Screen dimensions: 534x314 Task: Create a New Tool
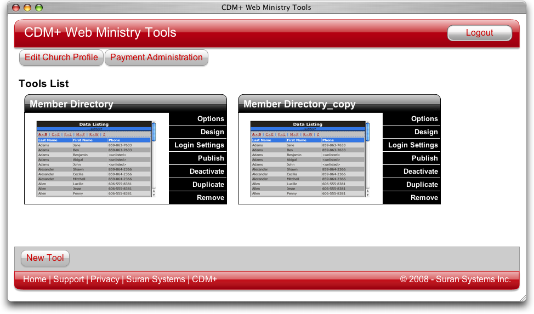tap(45, 258)
